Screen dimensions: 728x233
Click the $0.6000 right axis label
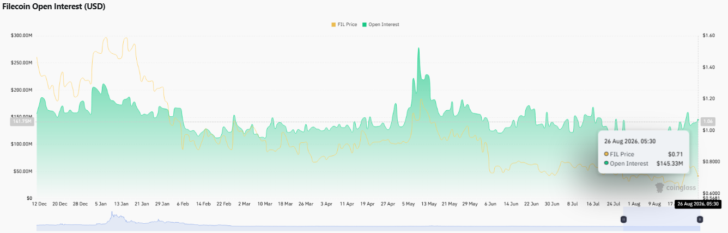712,193
